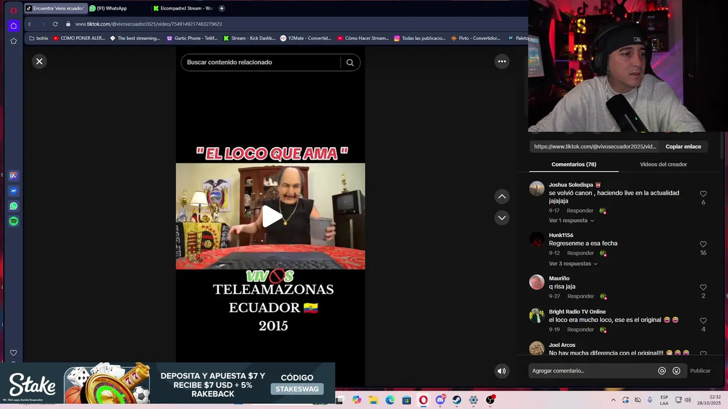Click the 'Copiar enlace' button
Screen dimensions: 728x409
tap(683, 147)
